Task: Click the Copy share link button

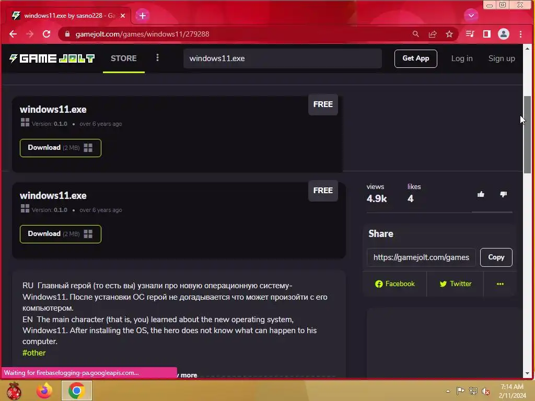Action: (x=496, y=257)
